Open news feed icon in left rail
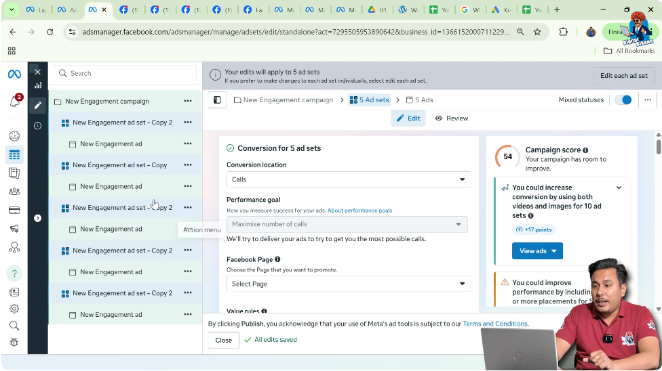 14,292
